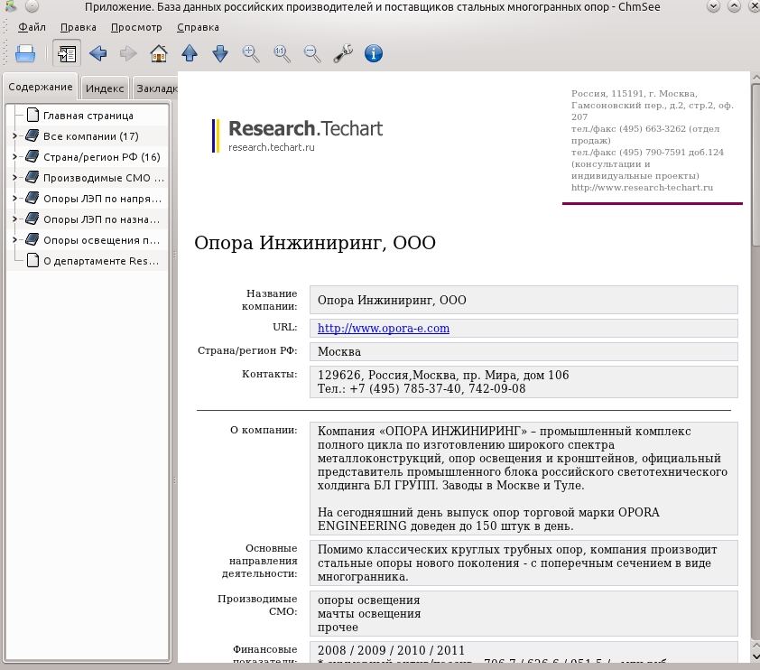Open the Просмотр menu
760x670 pixels.
pos(136,27)
